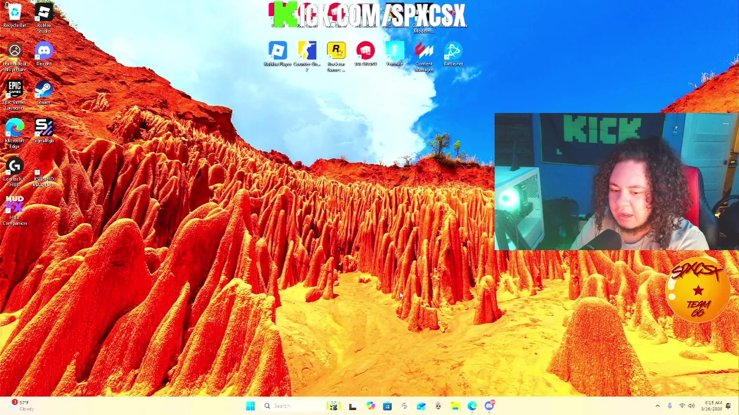Launch the Discord desktop shortcut
739x415 pixels.
[x=44, y=54]
